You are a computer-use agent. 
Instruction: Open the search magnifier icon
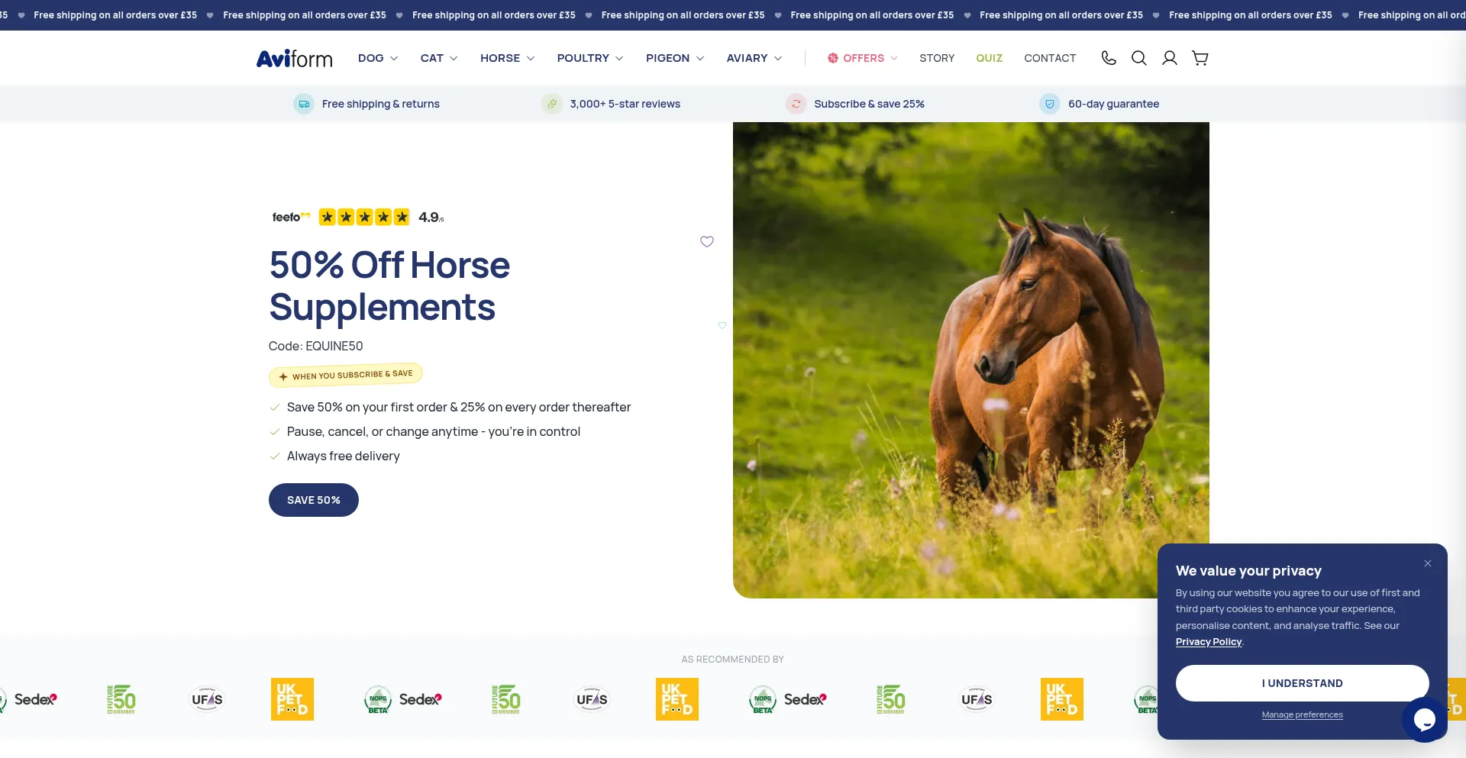point(1139,58)
